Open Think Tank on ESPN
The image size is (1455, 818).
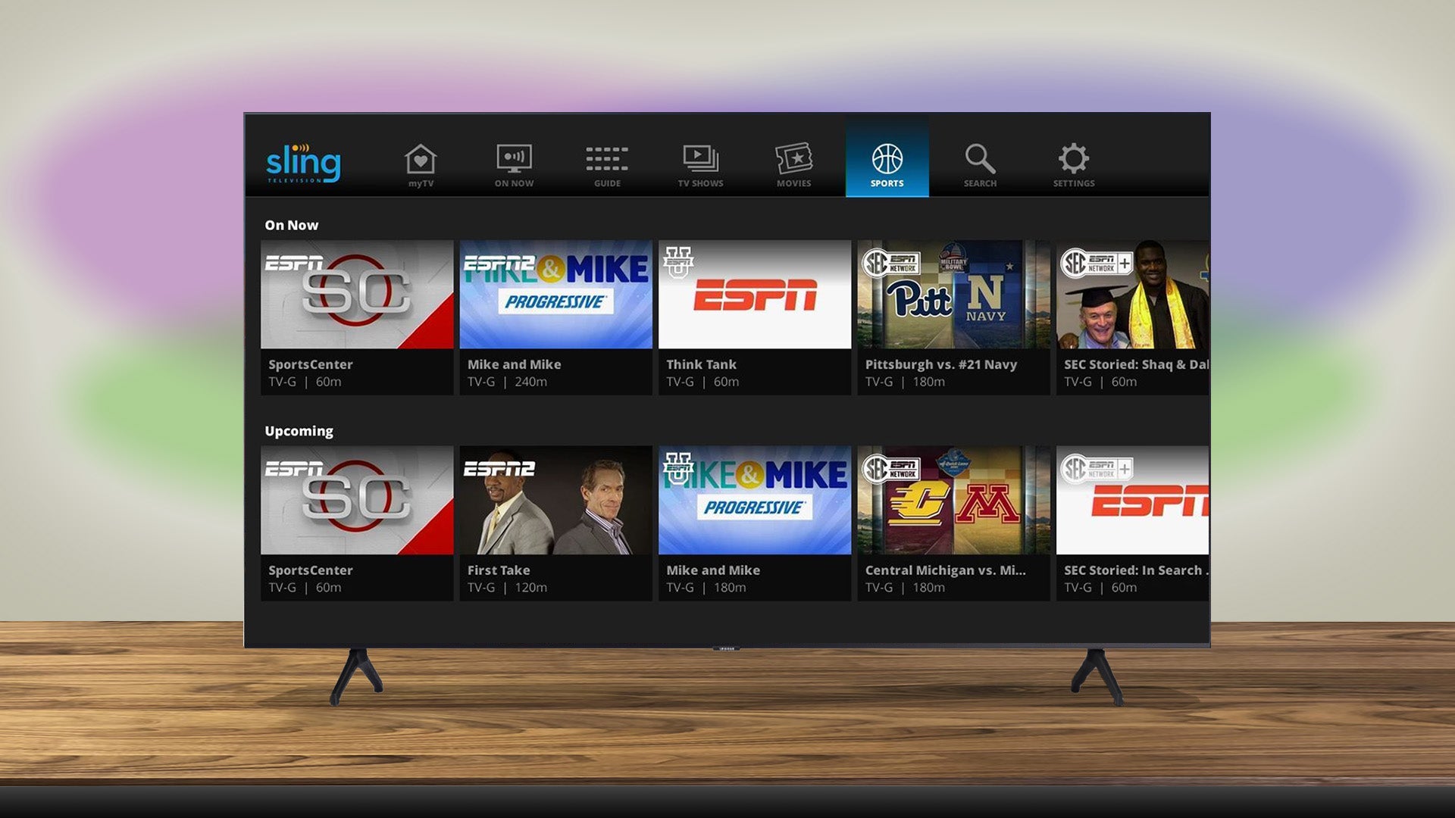(x=753, y=297)
